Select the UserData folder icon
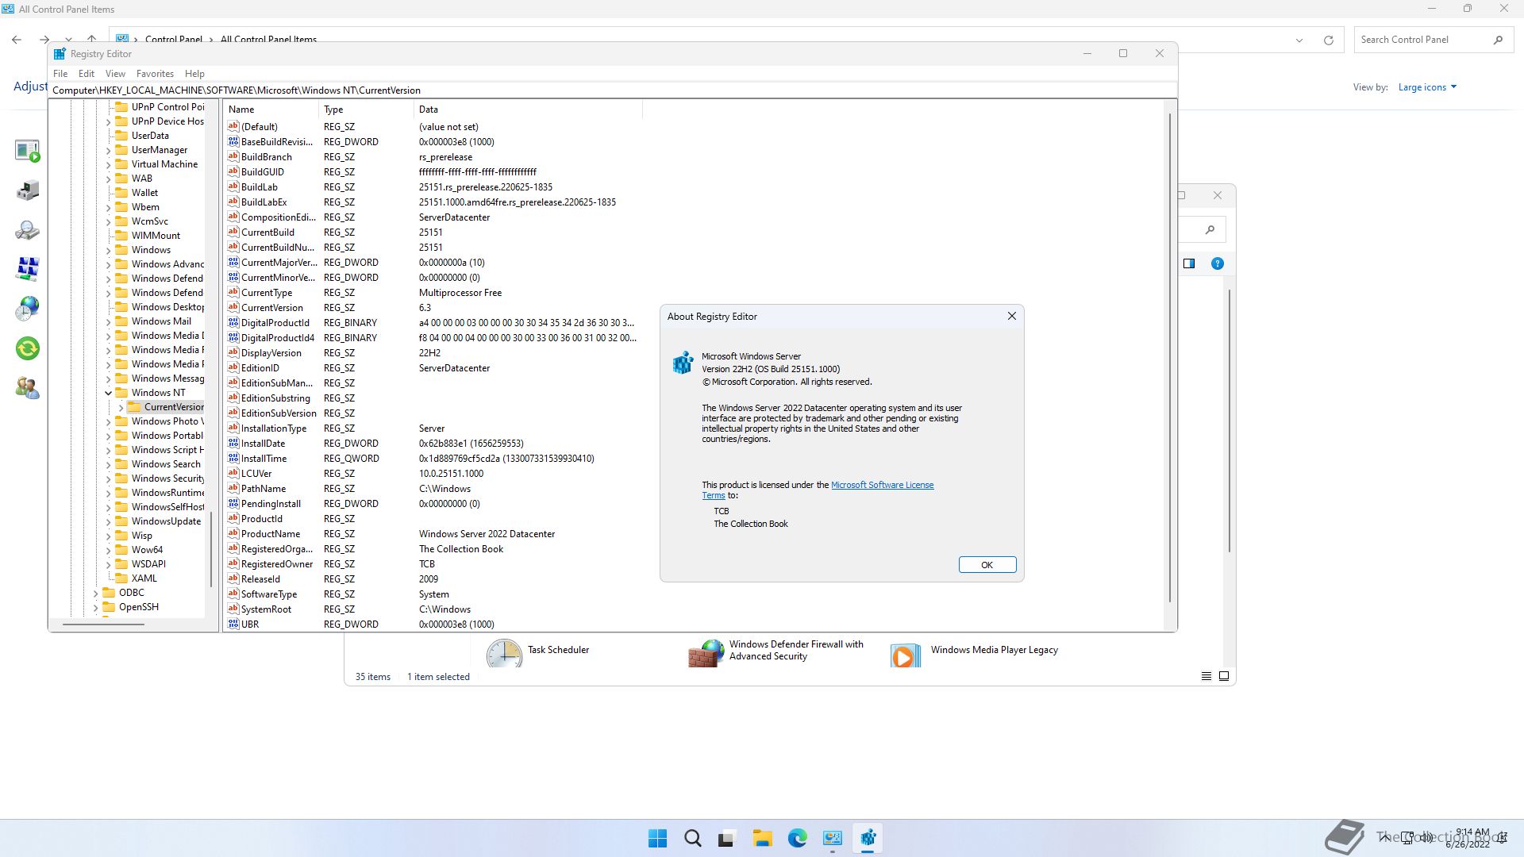 pos(121,136)
